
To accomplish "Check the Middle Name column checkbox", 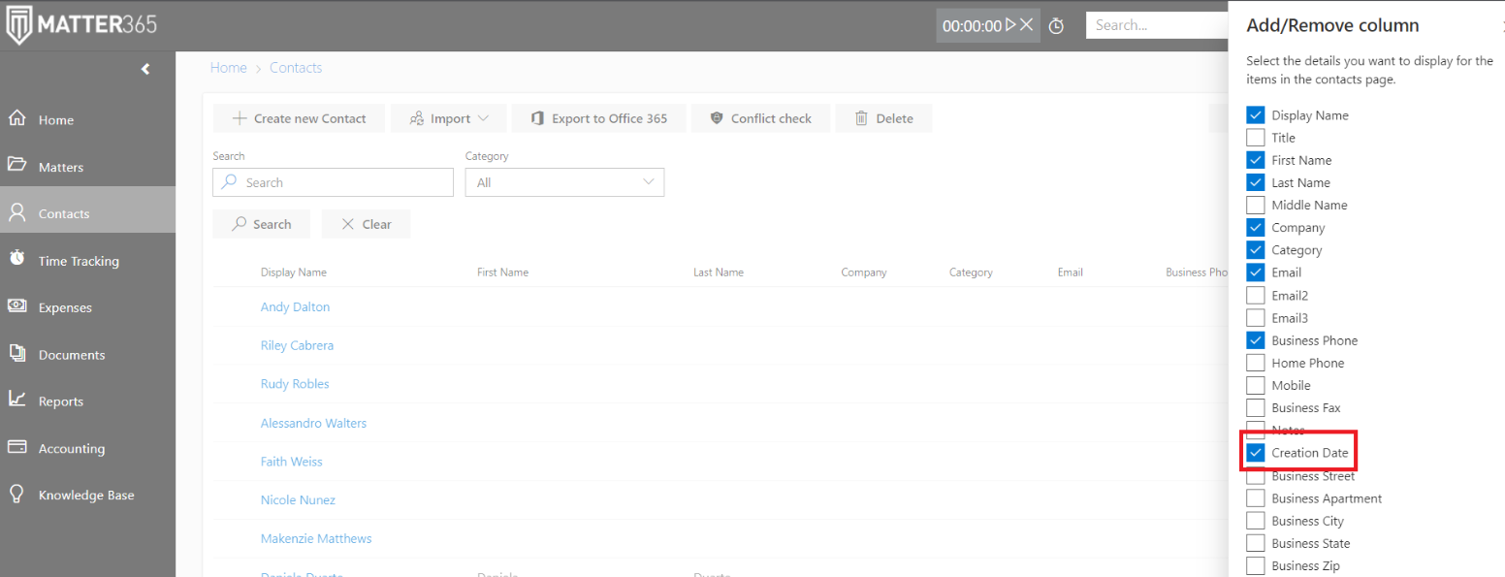I will [1256, 205].
